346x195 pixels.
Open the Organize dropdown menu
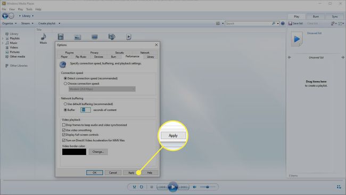tap(10, 23)
